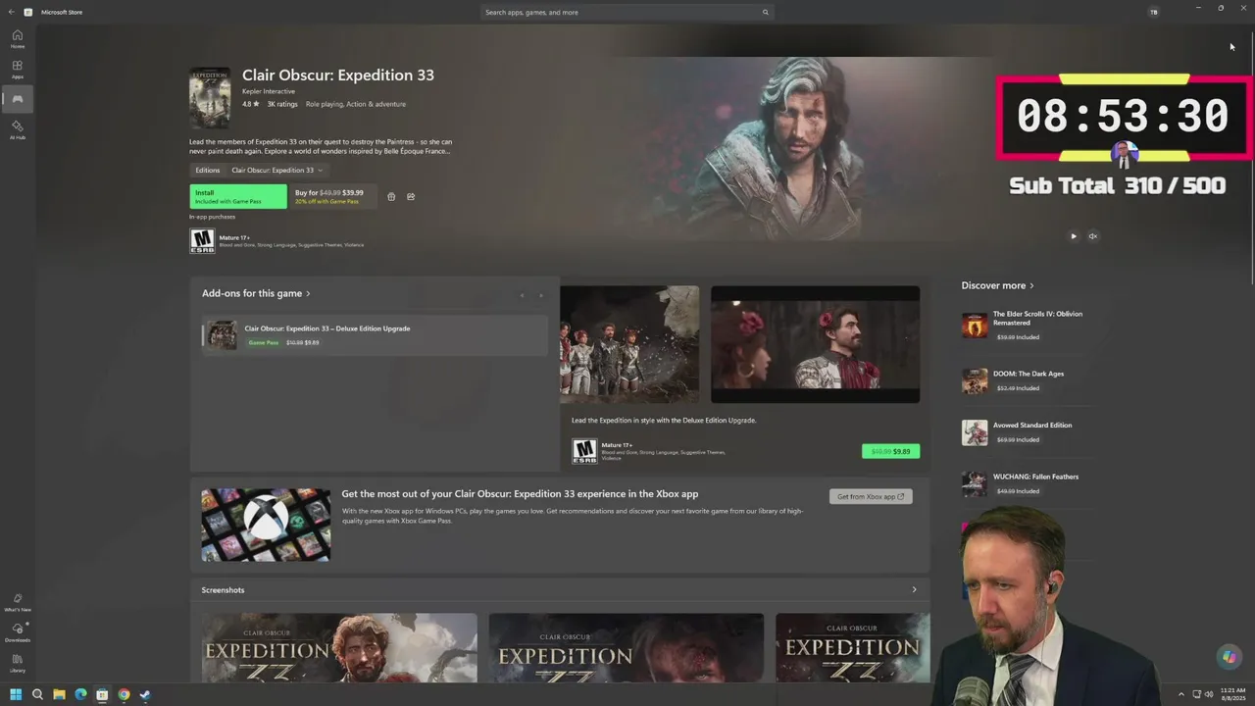Select the Deluxe Edition Upgrade add-on

[x=375, y=334]
